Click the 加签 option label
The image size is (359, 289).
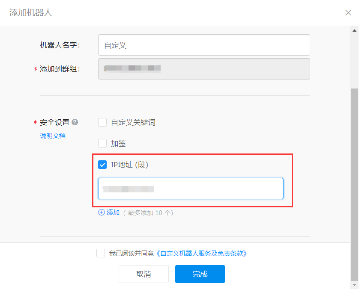click(x=118, y=144)
